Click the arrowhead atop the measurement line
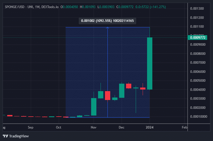 coord(107,28)
